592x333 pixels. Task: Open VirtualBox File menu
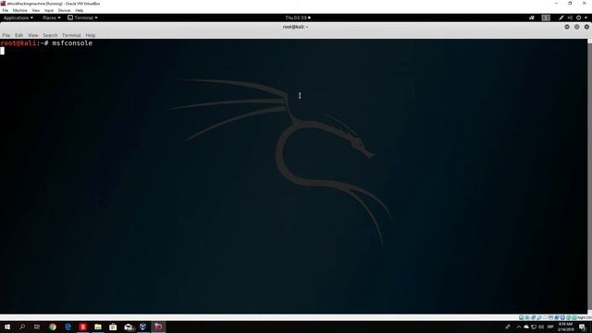[6, 10]
